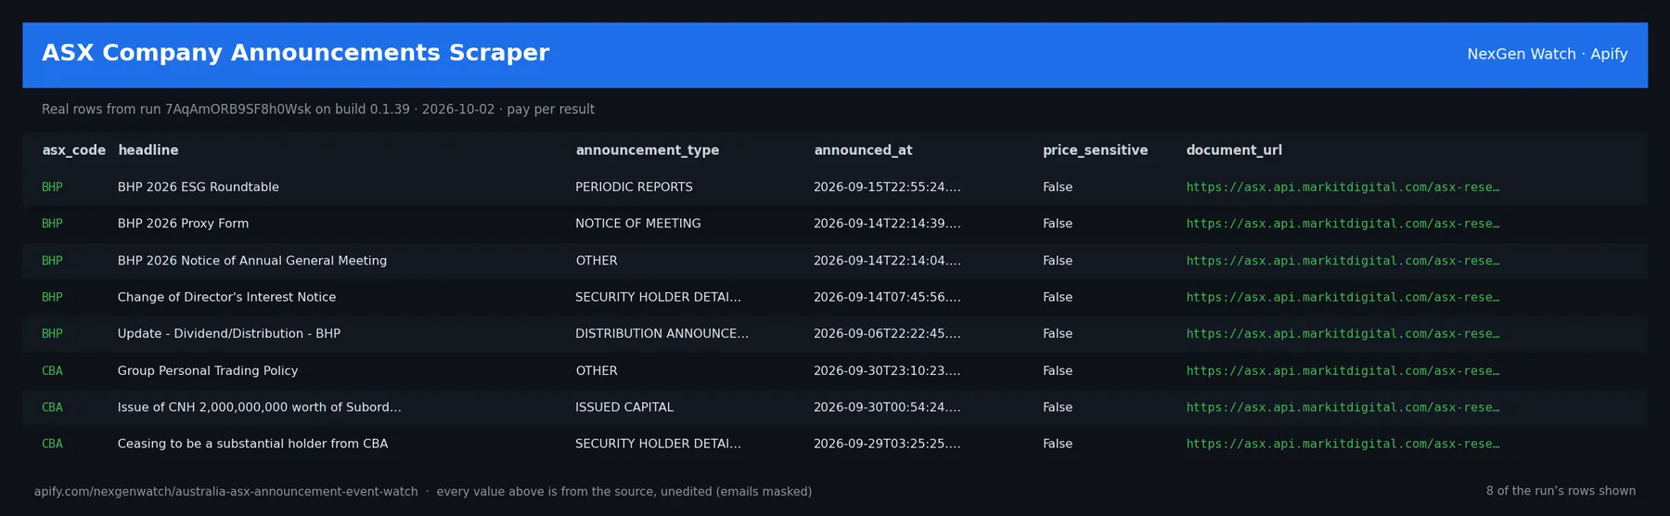Click CBA code in Group Personal Trading Policy row
The image size is (1670, 516).
pyautogui.click(x=52, y=371)
